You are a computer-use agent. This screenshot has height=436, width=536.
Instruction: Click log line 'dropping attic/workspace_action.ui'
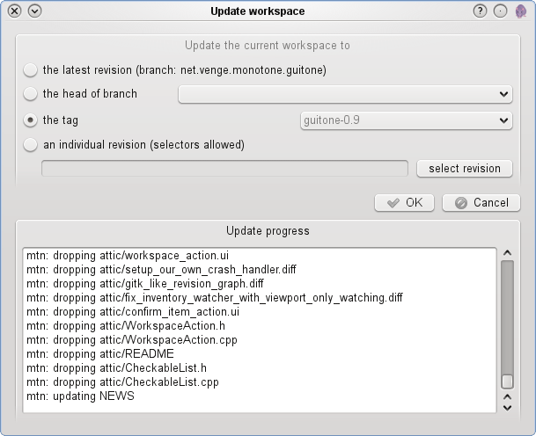[128, 256]
